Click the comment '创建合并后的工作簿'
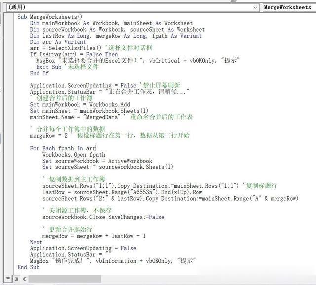Viewport: 316px width, 285px height. (64, 98)
